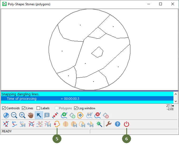Zoom out using the minus magnifier

tap(14, 115)
